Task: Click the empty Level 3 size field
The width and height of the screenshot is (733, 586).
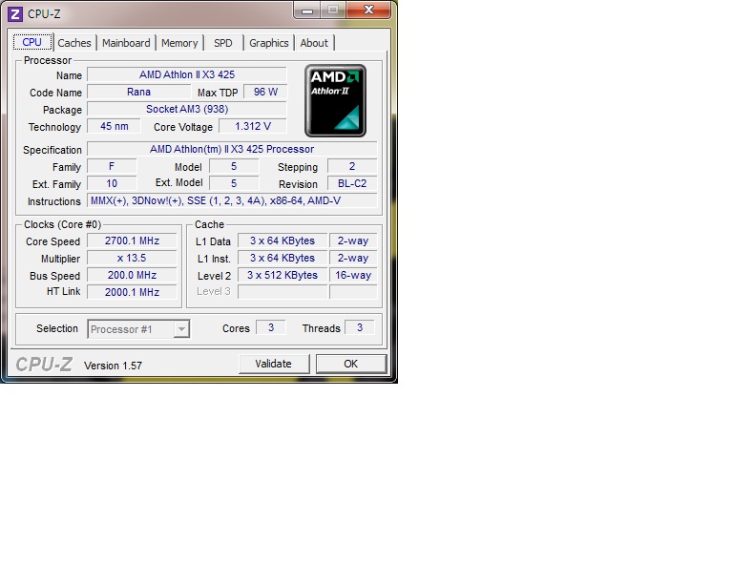Action: click(x=283, y=292)
